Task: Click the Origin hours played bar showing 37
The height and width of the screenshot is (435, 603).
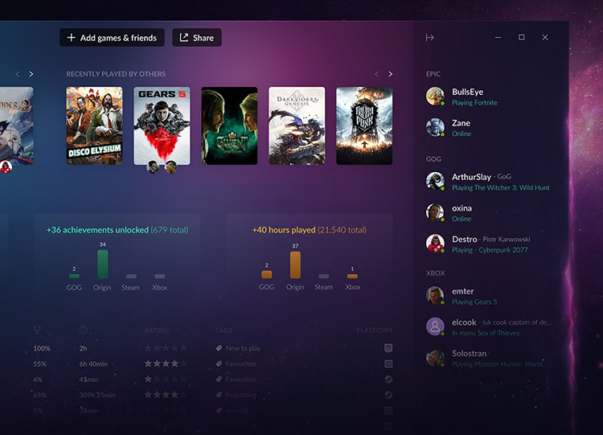Action: coord(295,265)
